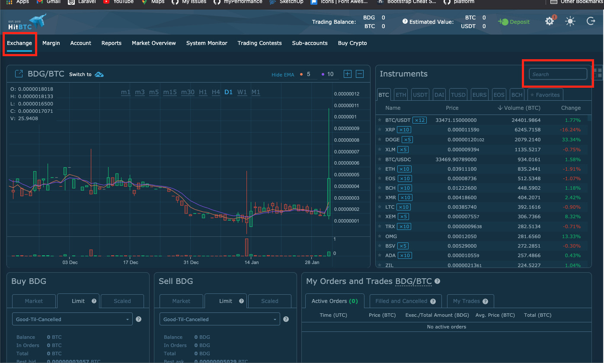Viewport: 604px width, 363px height.
Task: Favorite the ETH row star
Action: click(380, 169)
